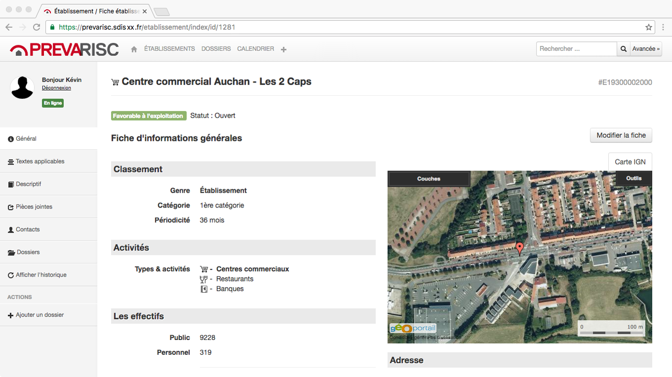Screen dimensions: 672x377
Task: Click the Centres commerciaux cart icon
Action: pos(204,269)
